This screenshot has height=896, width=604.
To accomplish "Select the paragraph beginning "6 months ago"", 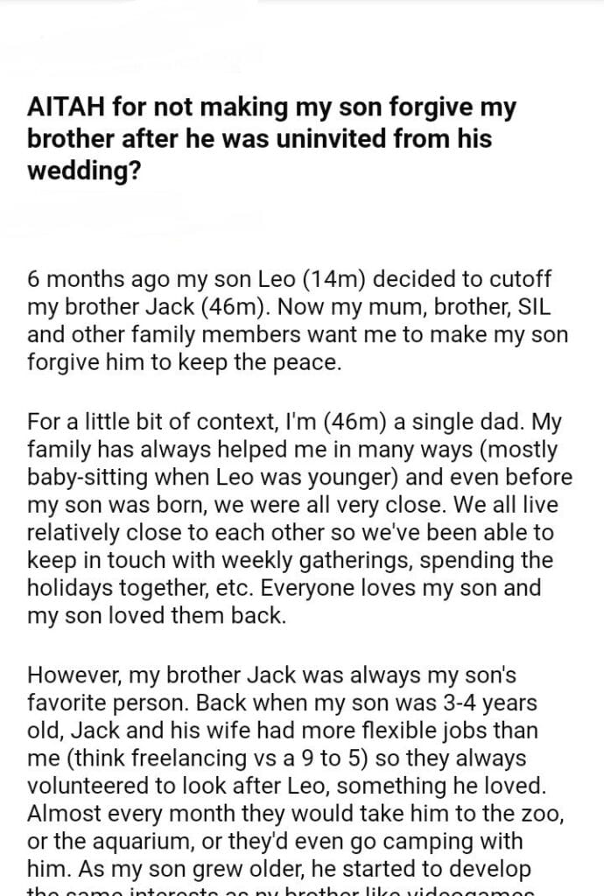I will tap(298, 323).
